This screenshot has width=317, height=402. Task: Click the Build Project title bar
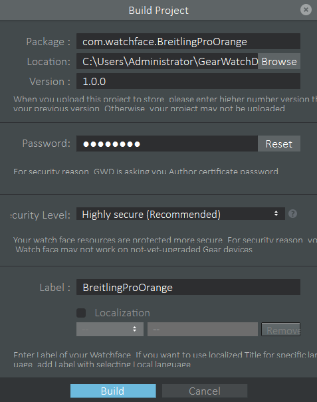tap(158, 10)
